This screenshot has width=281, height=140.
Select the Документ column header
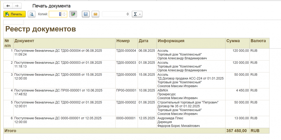coord(64,43)
